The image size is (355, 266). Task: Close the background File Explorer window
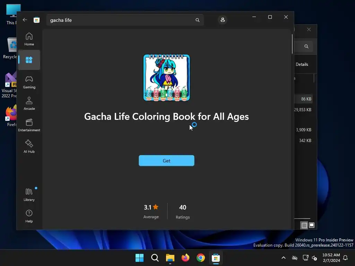coord(309,30)
